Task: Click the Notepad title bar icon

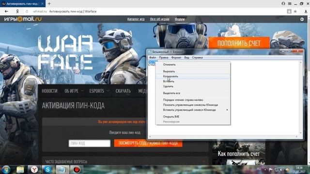Action: point(150,52)
